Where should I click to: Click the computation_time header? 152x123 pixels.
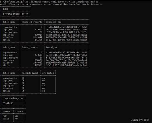[x=13, y=98]
